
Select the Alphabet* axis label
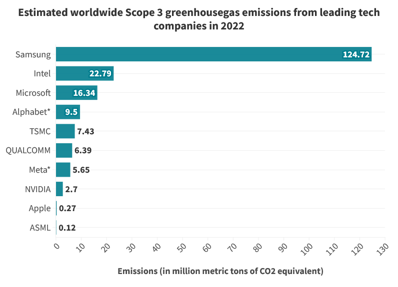click(31, 112)
